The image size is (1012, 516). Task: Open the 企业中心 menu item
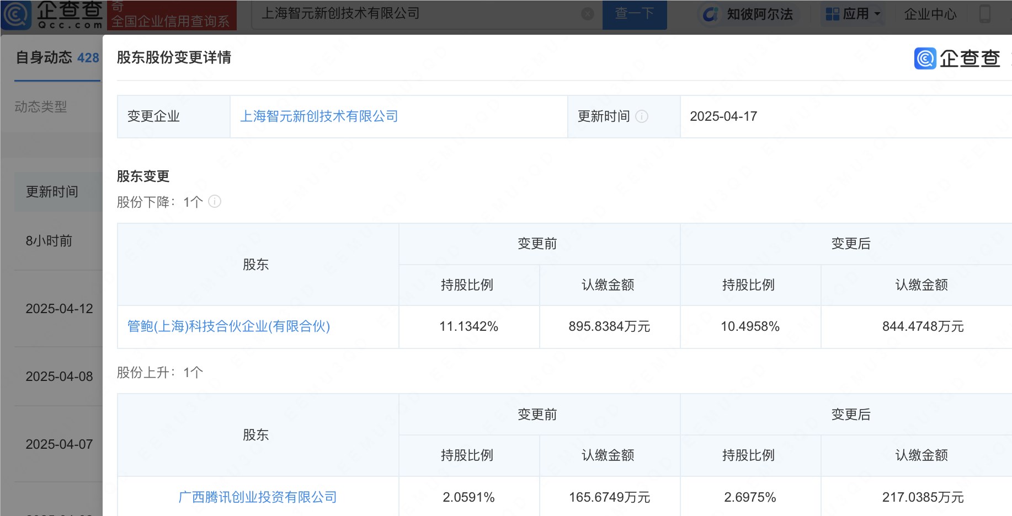coord(930,14)
